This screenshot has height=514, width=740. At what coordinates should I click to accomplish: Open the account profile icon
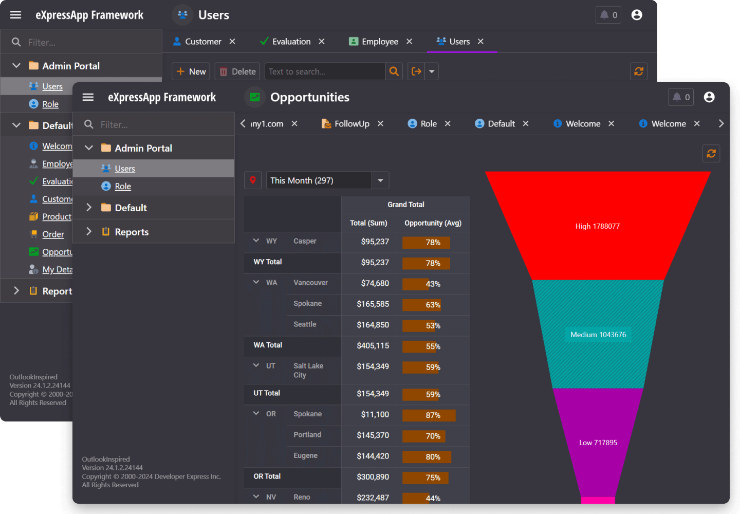(709, 97)
